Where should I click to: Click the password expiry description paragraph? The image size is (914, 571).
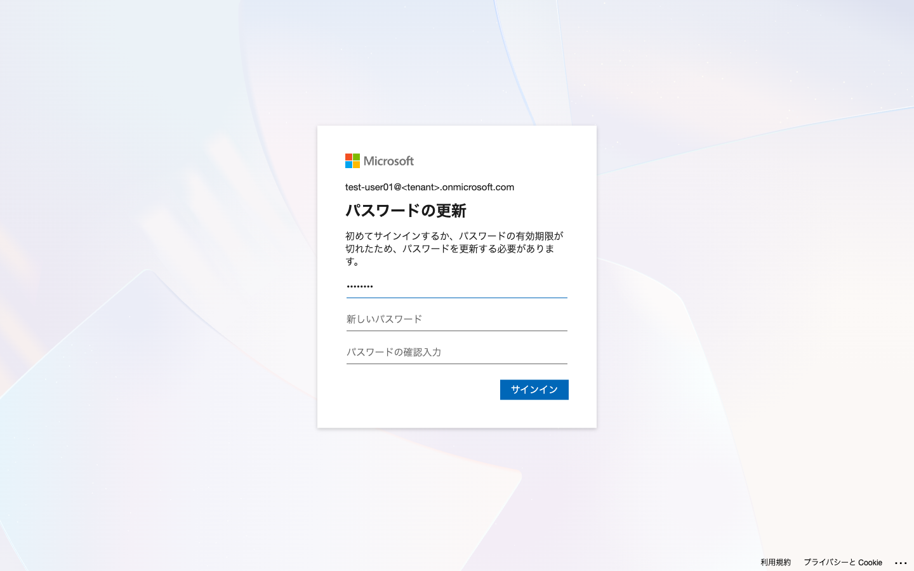point(454,249)
